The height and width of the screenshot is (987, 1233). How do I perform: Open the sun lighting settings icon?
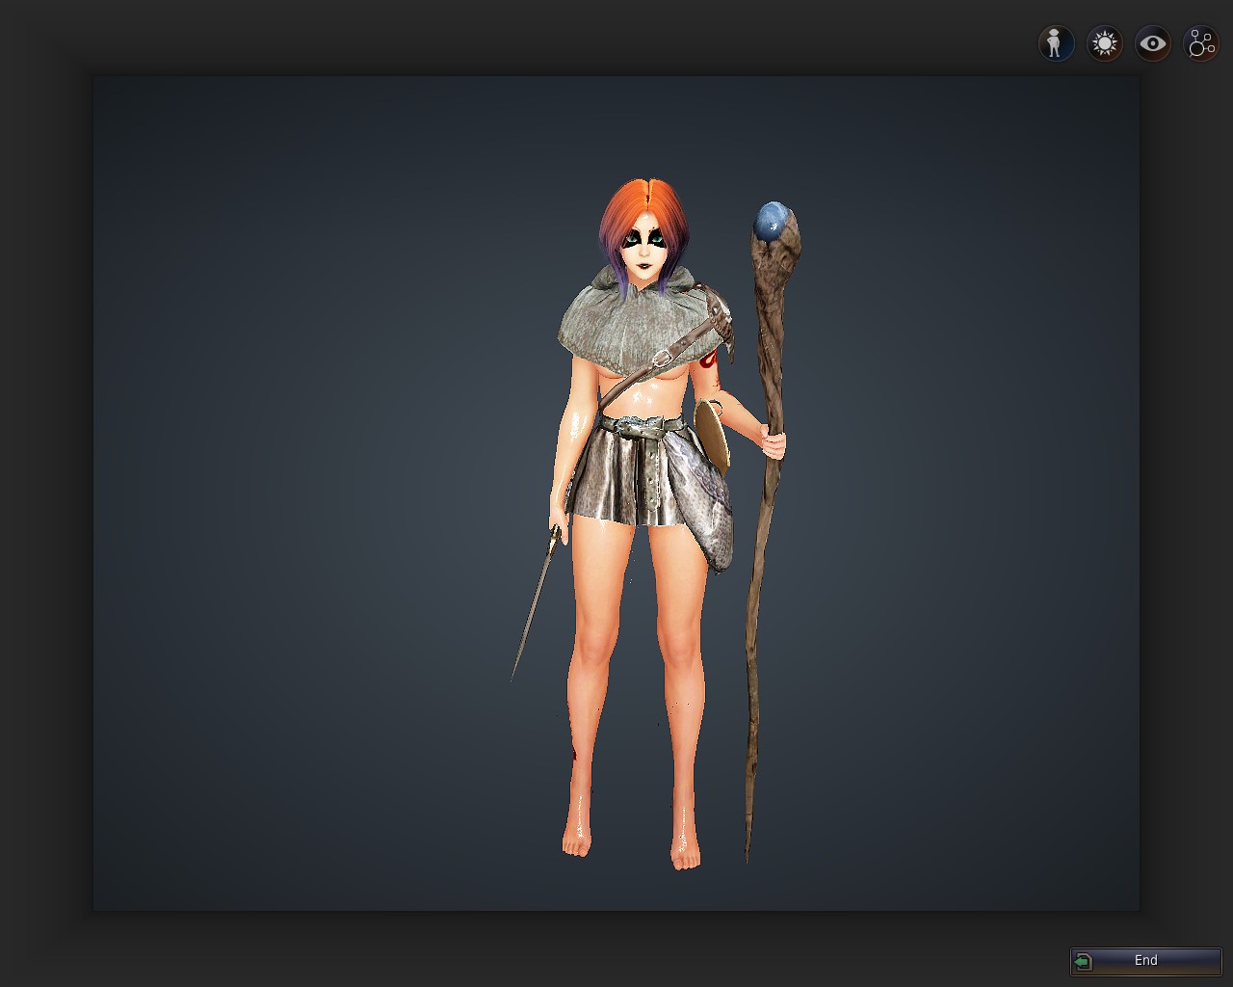pyautogui.click(x=1104, y=43)
